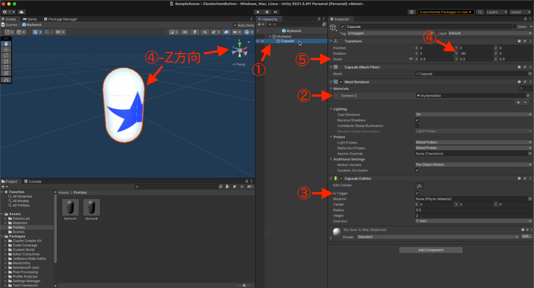Toggle Receive Shadows checkbox

point(417,120)
